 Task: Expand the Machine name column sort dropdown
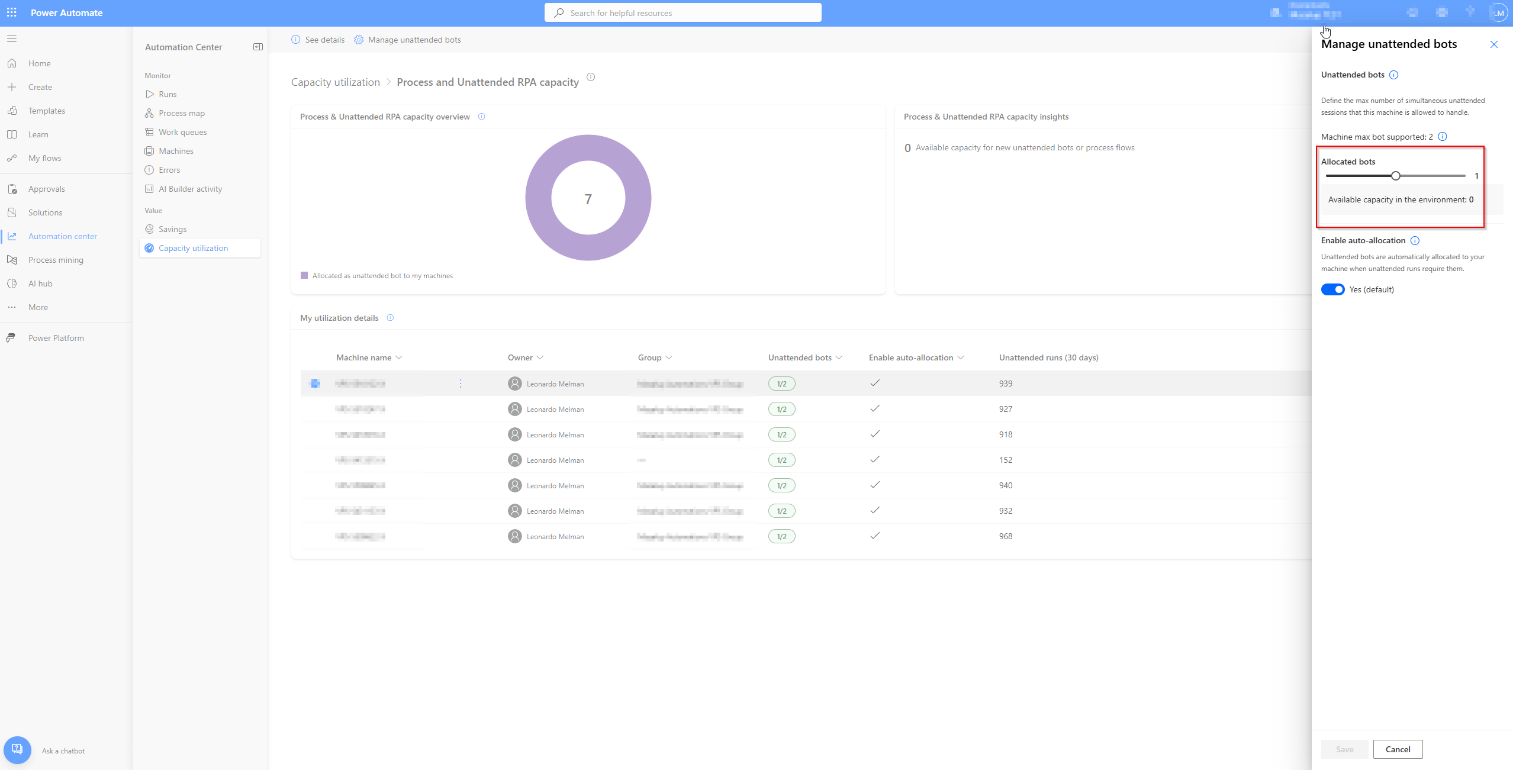(398, 357)
